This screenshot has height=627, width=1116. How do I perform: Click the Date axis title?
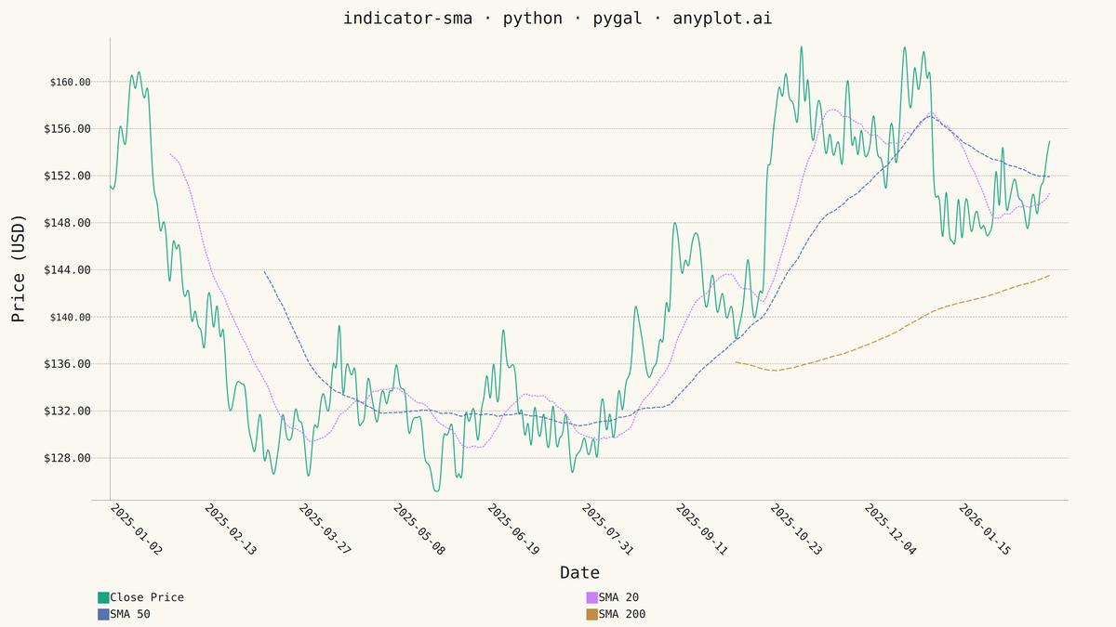(579, 573)
